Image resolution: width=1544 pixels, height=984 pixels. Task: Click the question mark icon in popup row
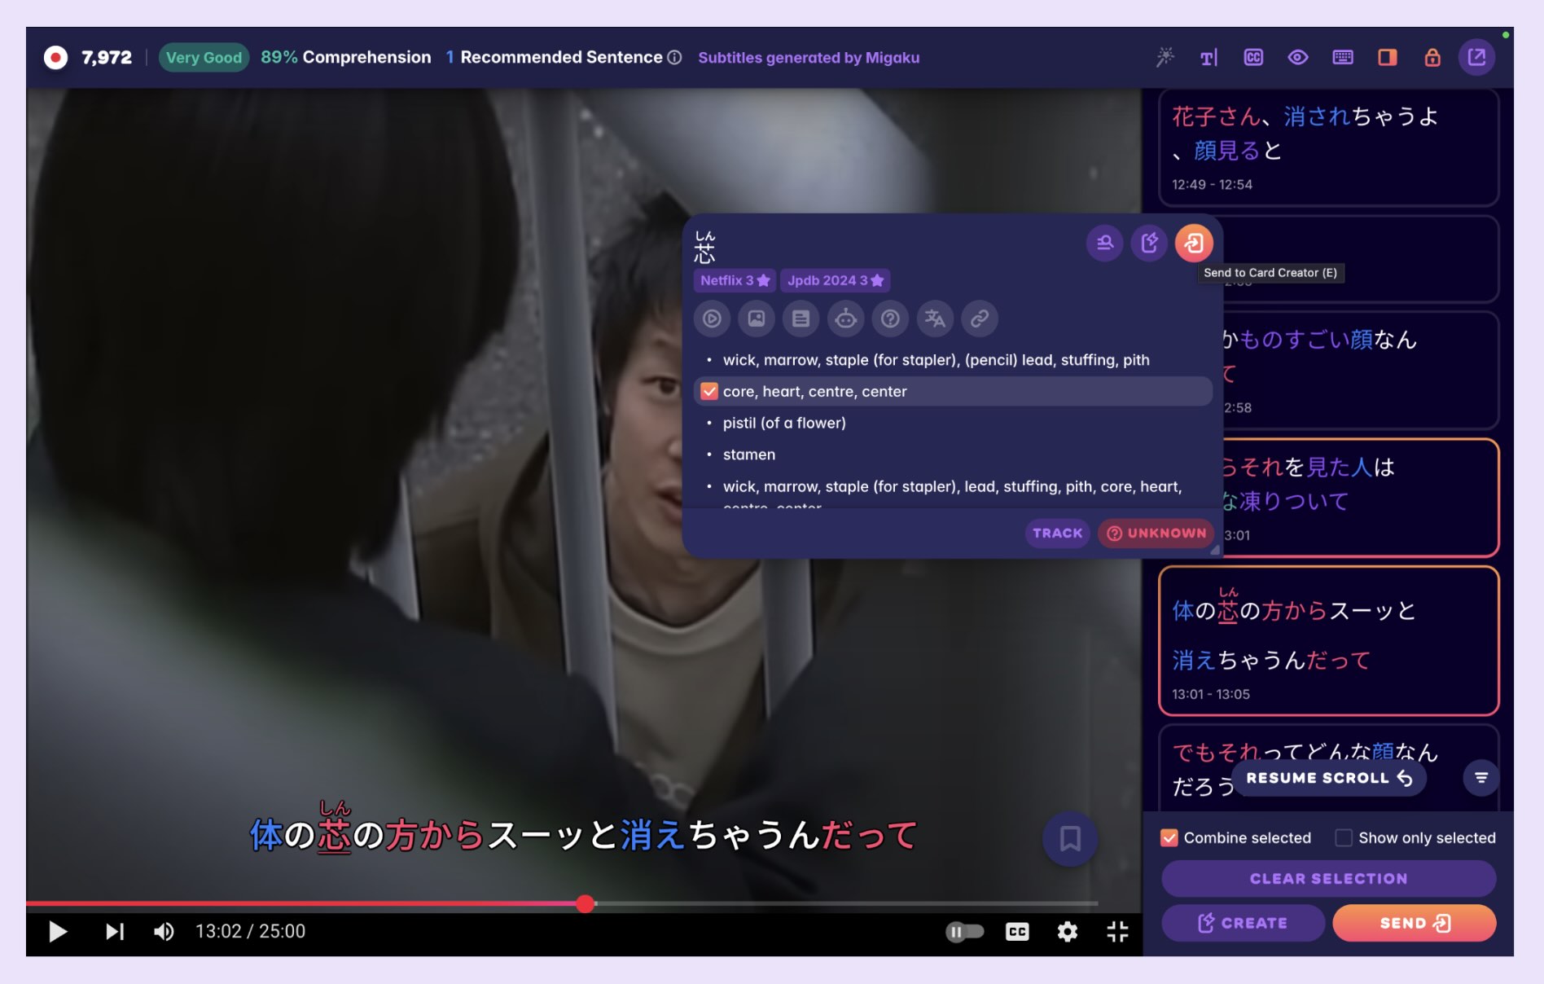click(890, 318)
